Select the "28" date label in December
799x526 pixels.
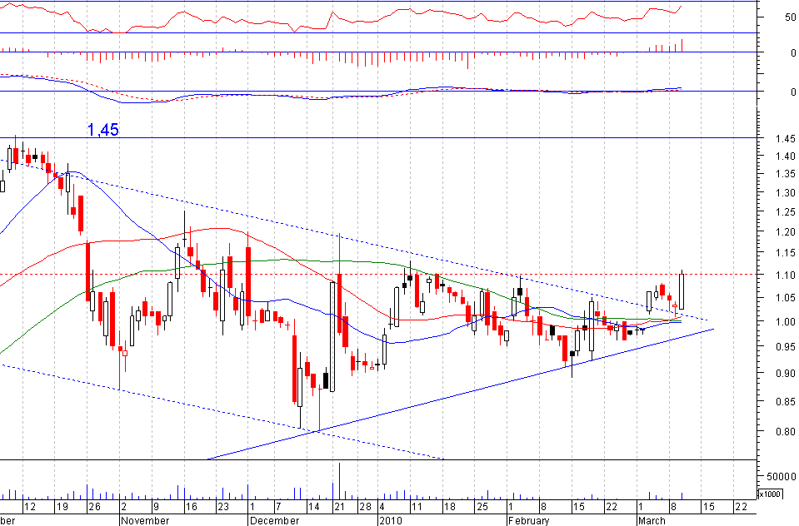366,507
